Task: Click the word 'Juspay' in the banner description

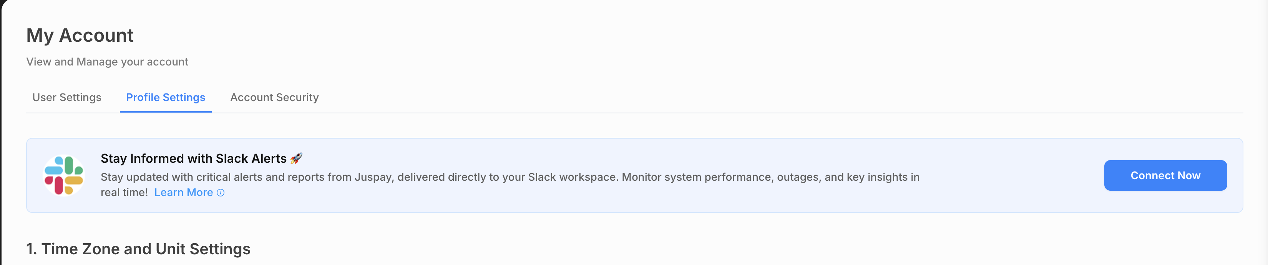Action: click(x=374, y=177)
